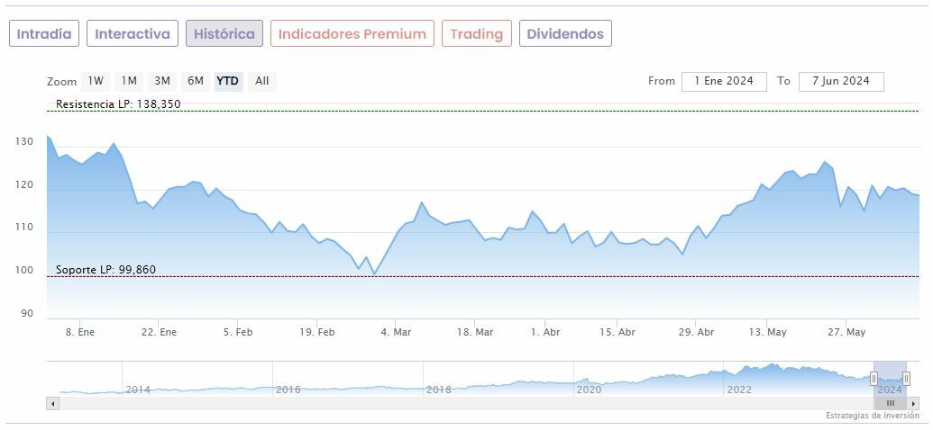
Task: Click the From date input field
Action: 724,81
